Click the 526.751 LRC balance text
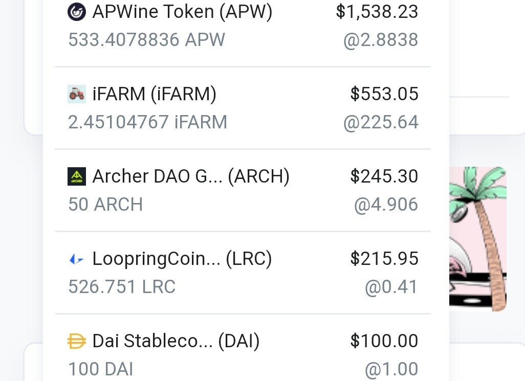 (x=122, y=287)
